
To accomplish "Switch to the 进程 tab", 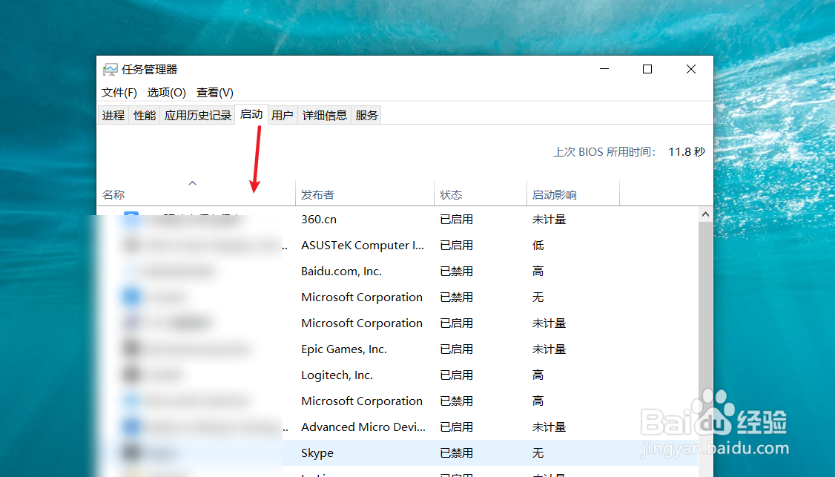I will [x=113, y=115].
